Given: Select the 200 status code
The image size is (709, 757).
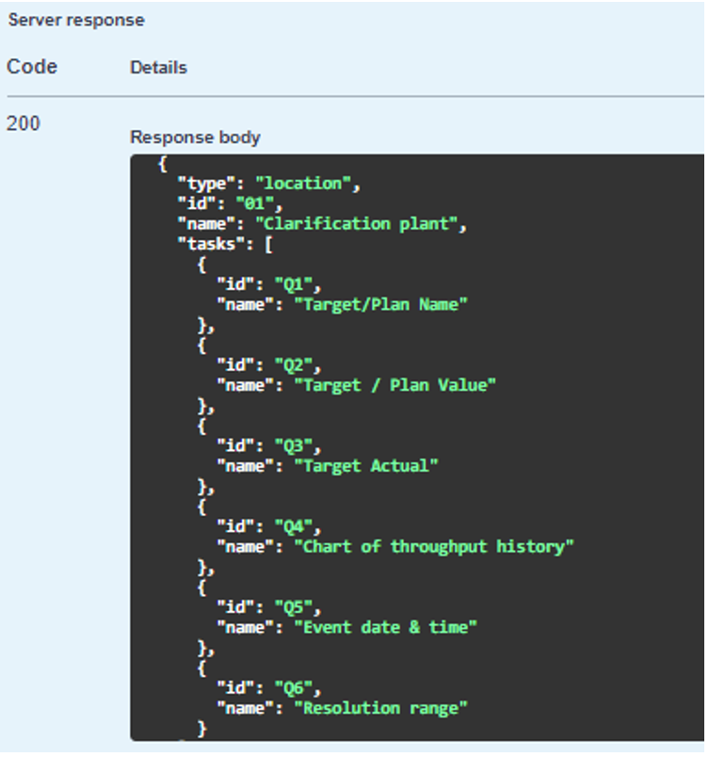Looking at the screenshot, I should [x=24, y=123].
